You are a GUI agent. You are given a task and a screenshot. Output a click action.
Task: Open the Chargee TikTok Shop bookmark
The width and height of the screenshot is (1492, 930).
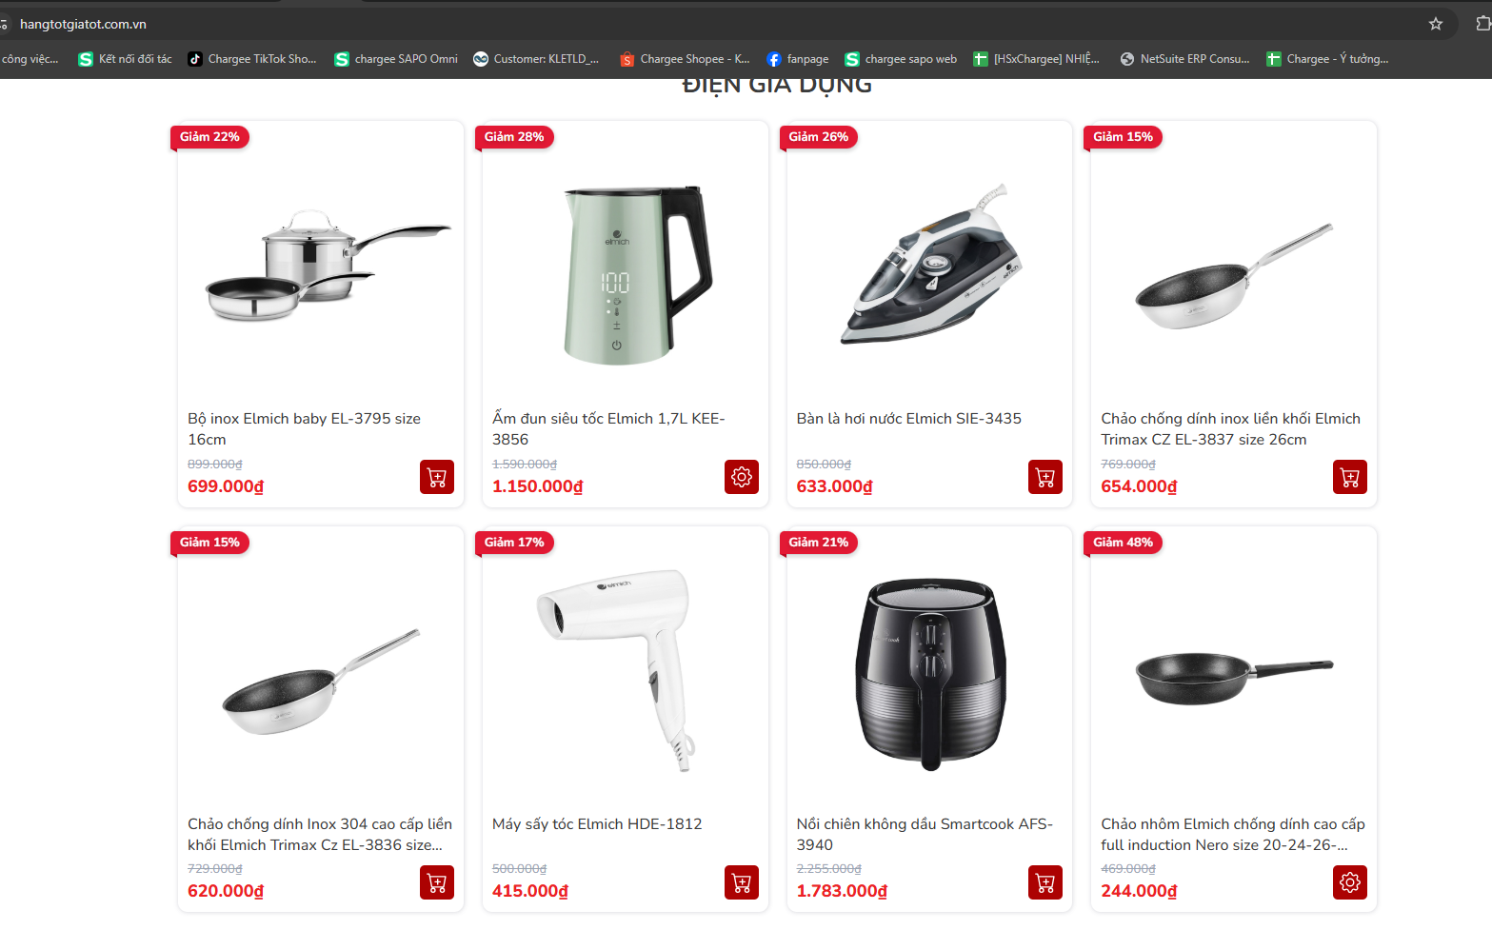click(252, 59)
